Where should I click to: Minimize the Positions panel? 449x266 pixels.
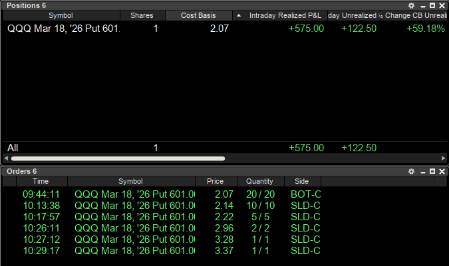pyautogui.click(x=423, y=6)
